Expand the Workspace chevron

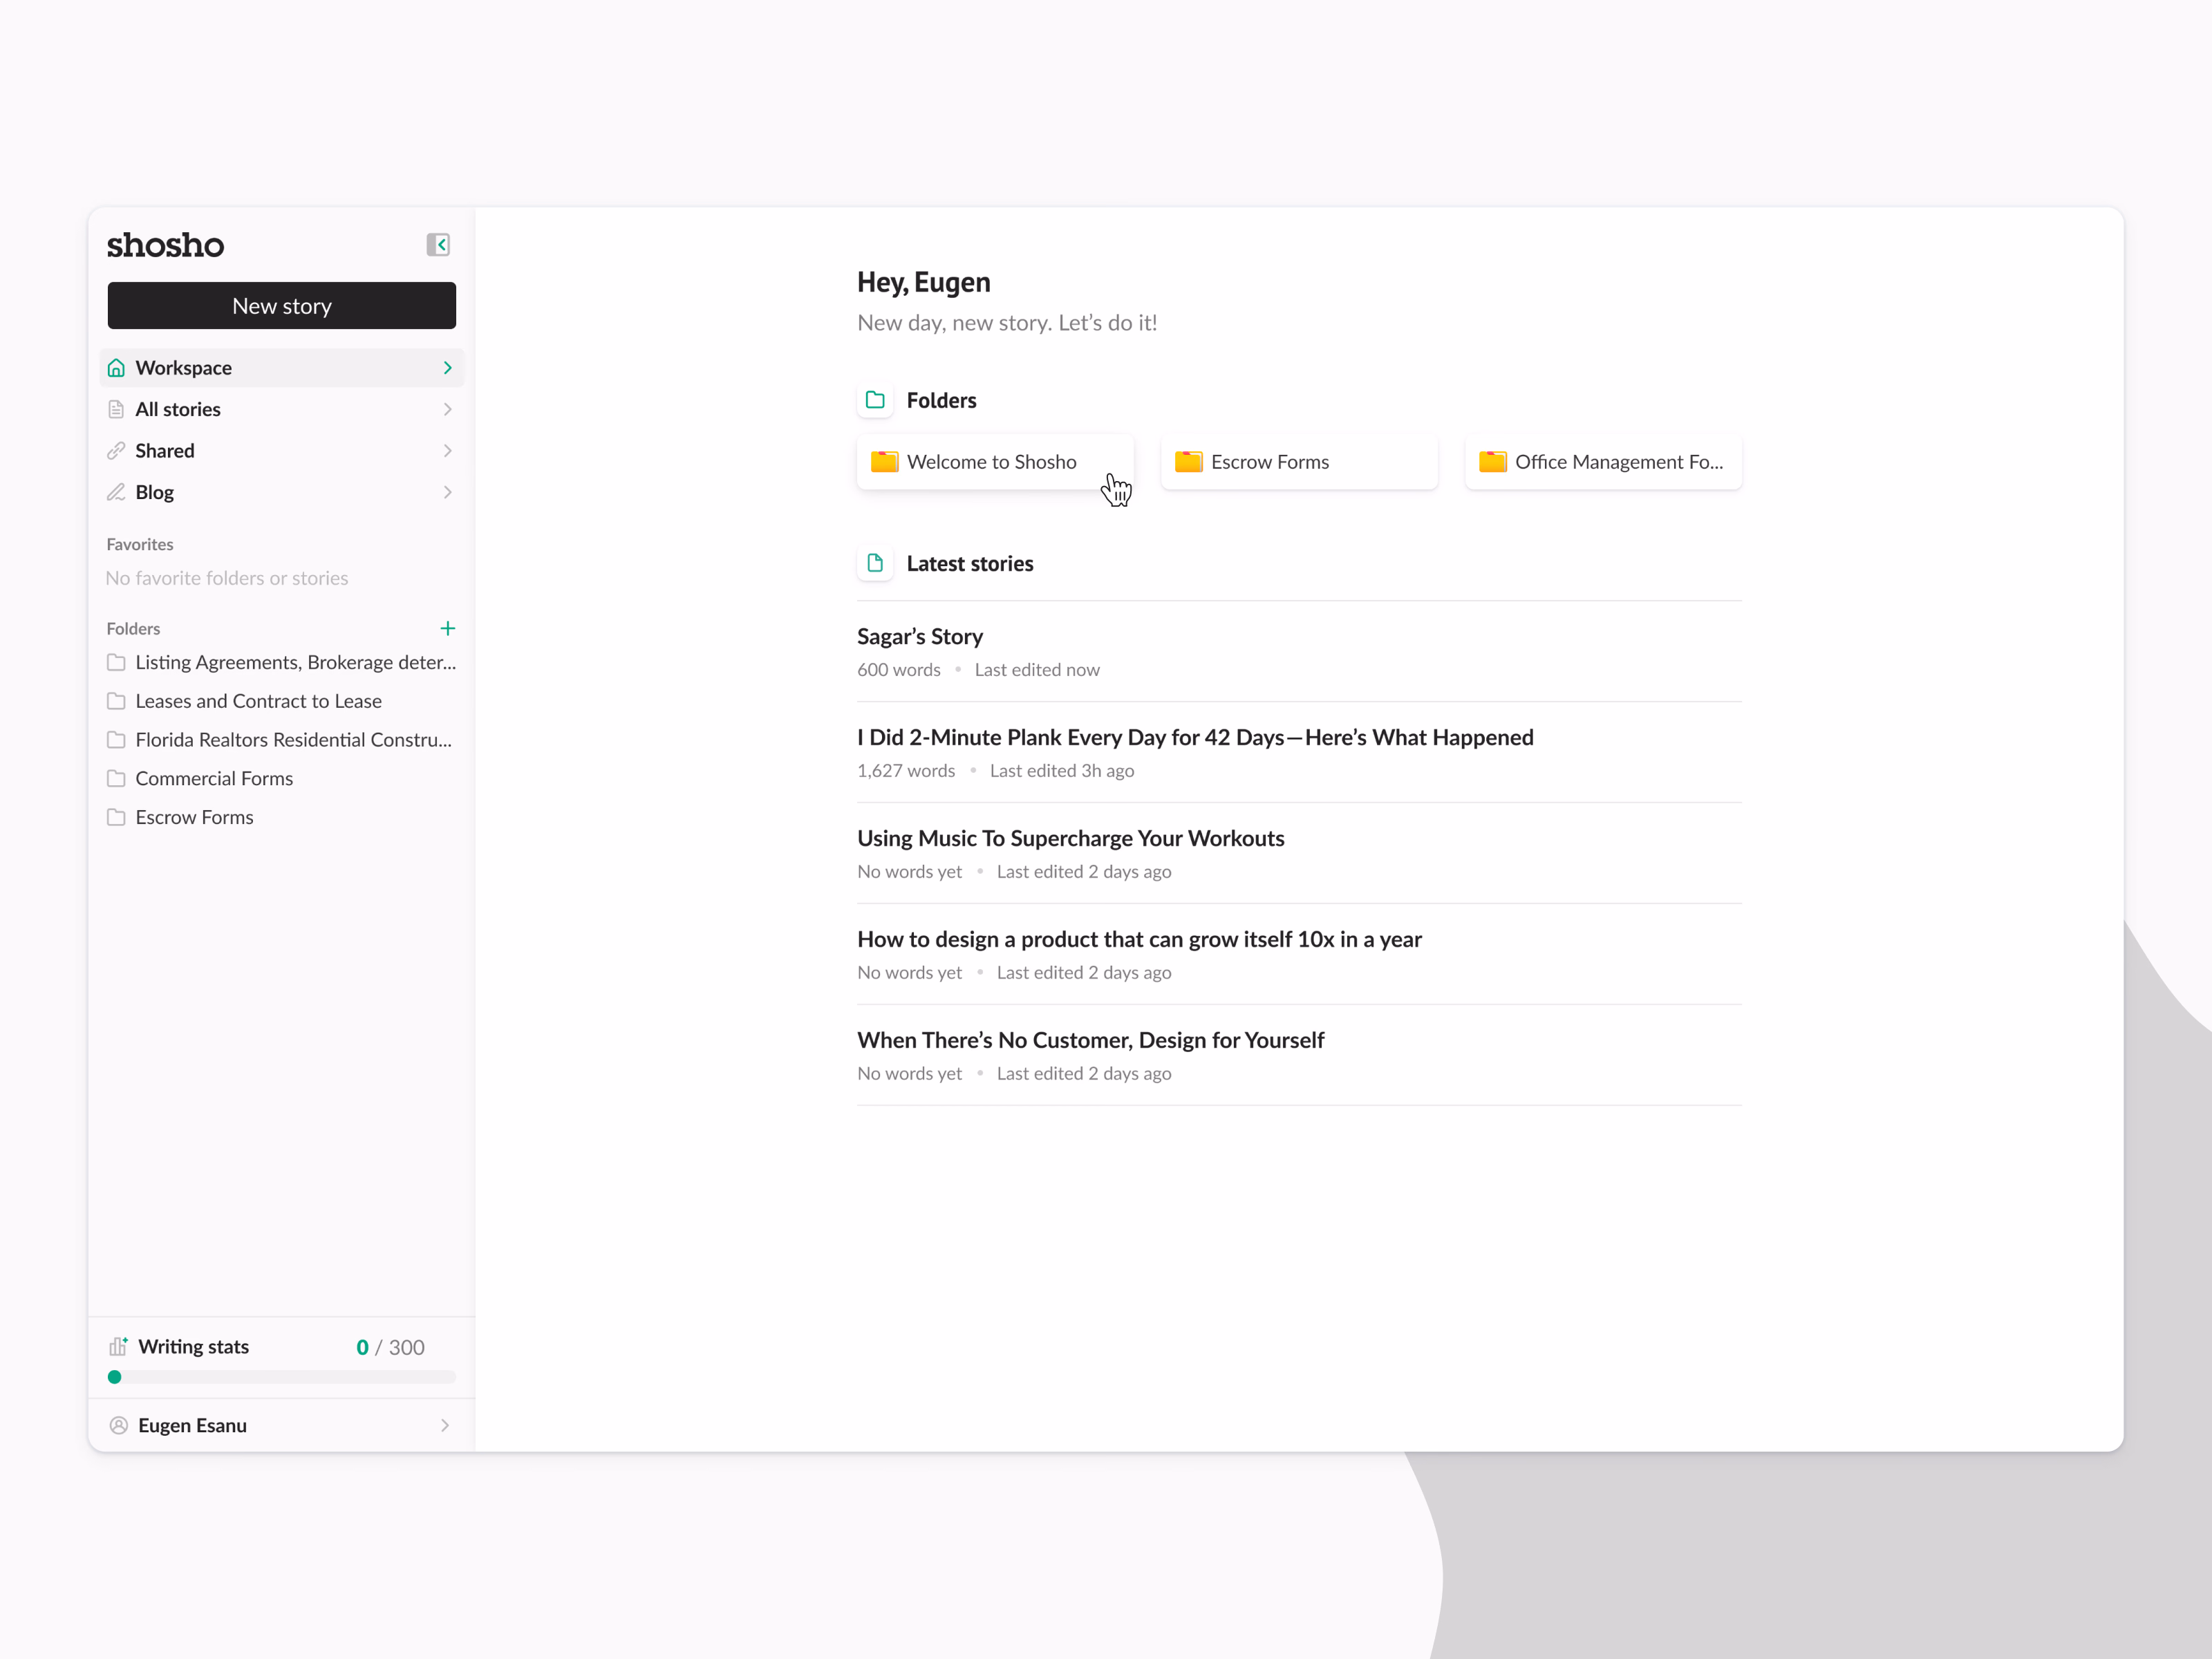[447, 368]
